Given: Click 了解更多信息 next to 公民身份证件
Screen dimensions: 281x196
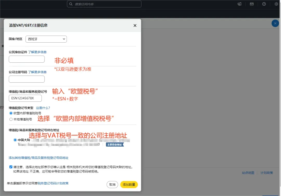Looking at the screenshot, I should pos(37,52).
